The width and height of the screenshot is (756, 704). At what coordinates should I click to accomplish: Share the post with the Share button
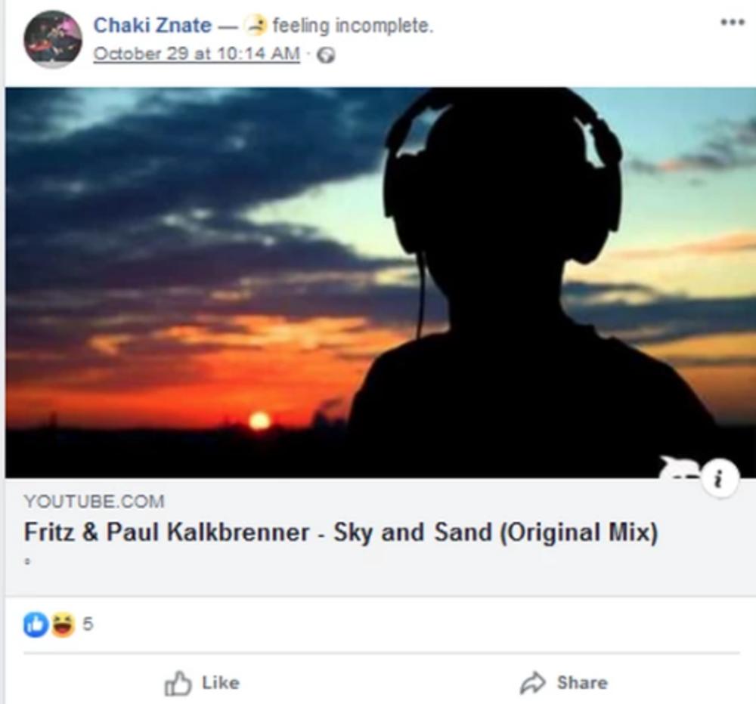[564, 683]
